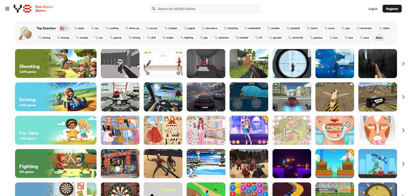Advance the Shooting row with right chevron
This screenshot has height=196, width=412.
(403, 64)
